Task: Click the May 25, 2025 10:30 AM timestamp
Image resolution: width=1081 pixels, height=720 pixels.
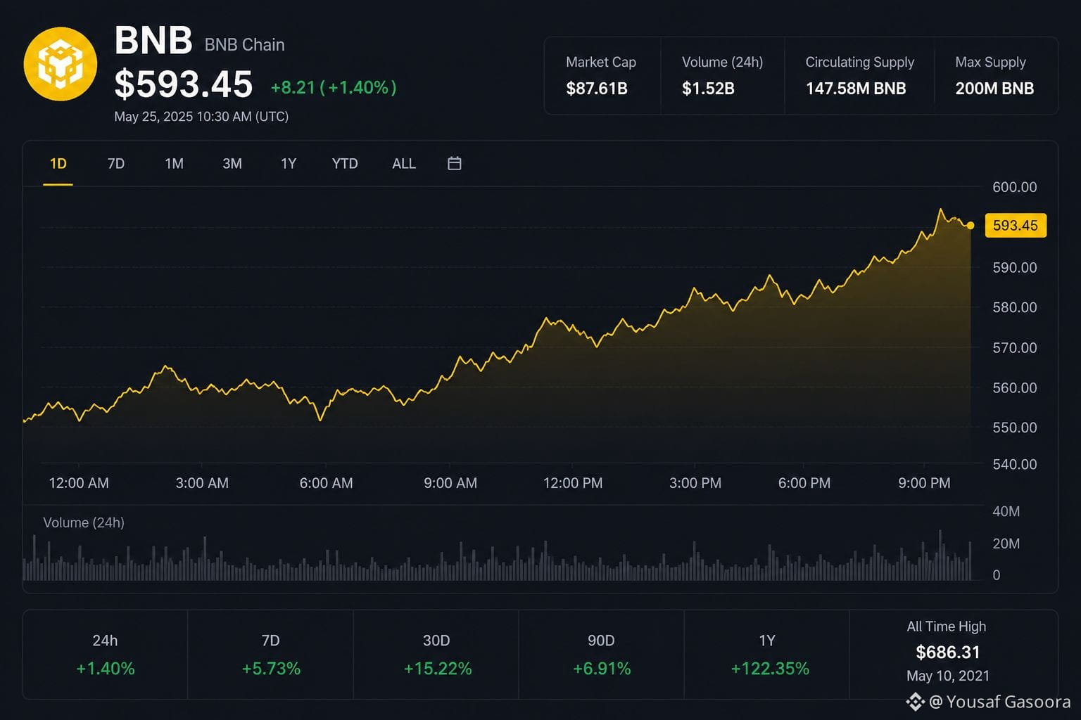Action: (201, 117)
